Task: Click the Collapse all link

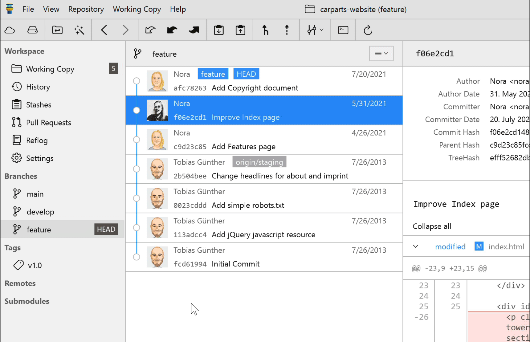Action: [x=432, y=226]
